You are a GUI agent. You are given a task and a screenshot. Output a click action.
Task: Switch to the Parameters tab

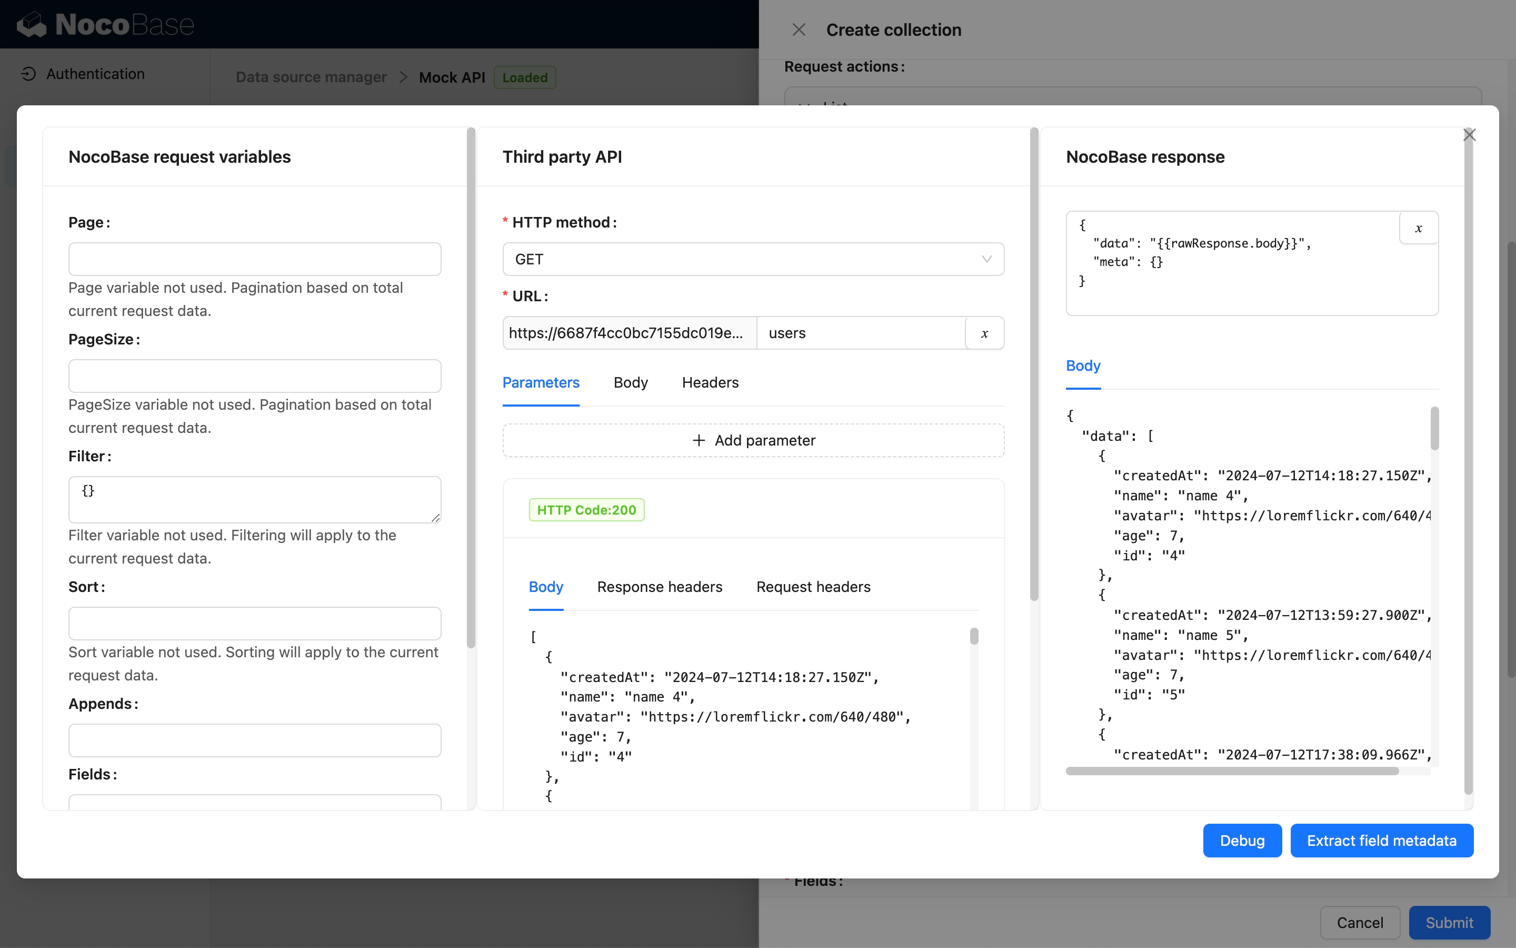pos(541,382)
